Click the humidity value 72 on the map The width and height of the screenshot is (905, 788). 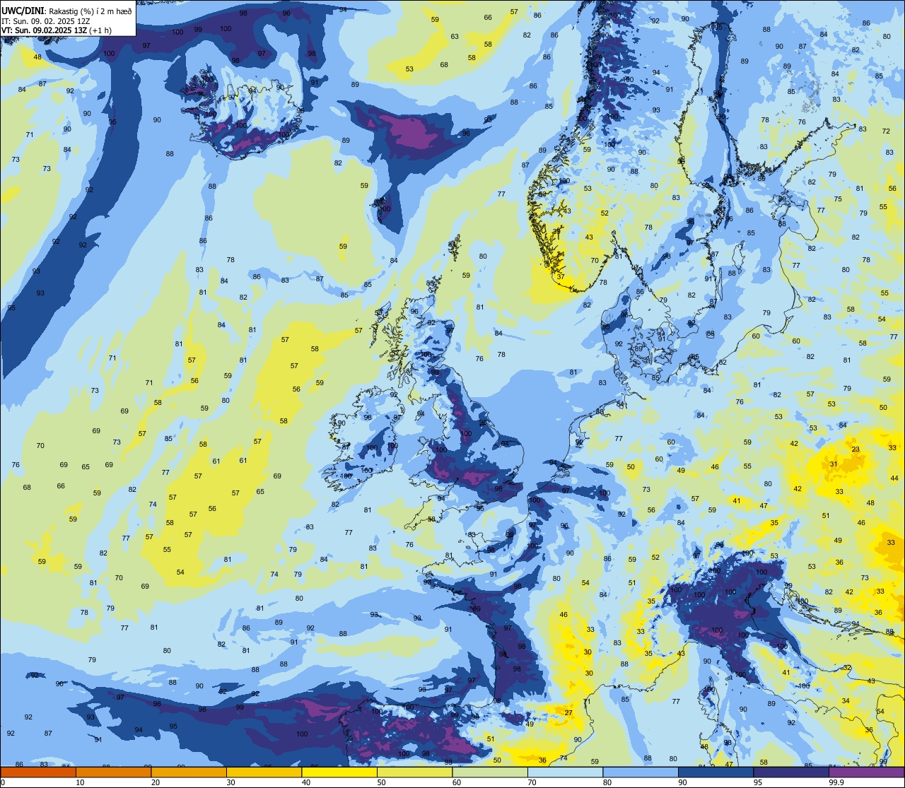887,131
